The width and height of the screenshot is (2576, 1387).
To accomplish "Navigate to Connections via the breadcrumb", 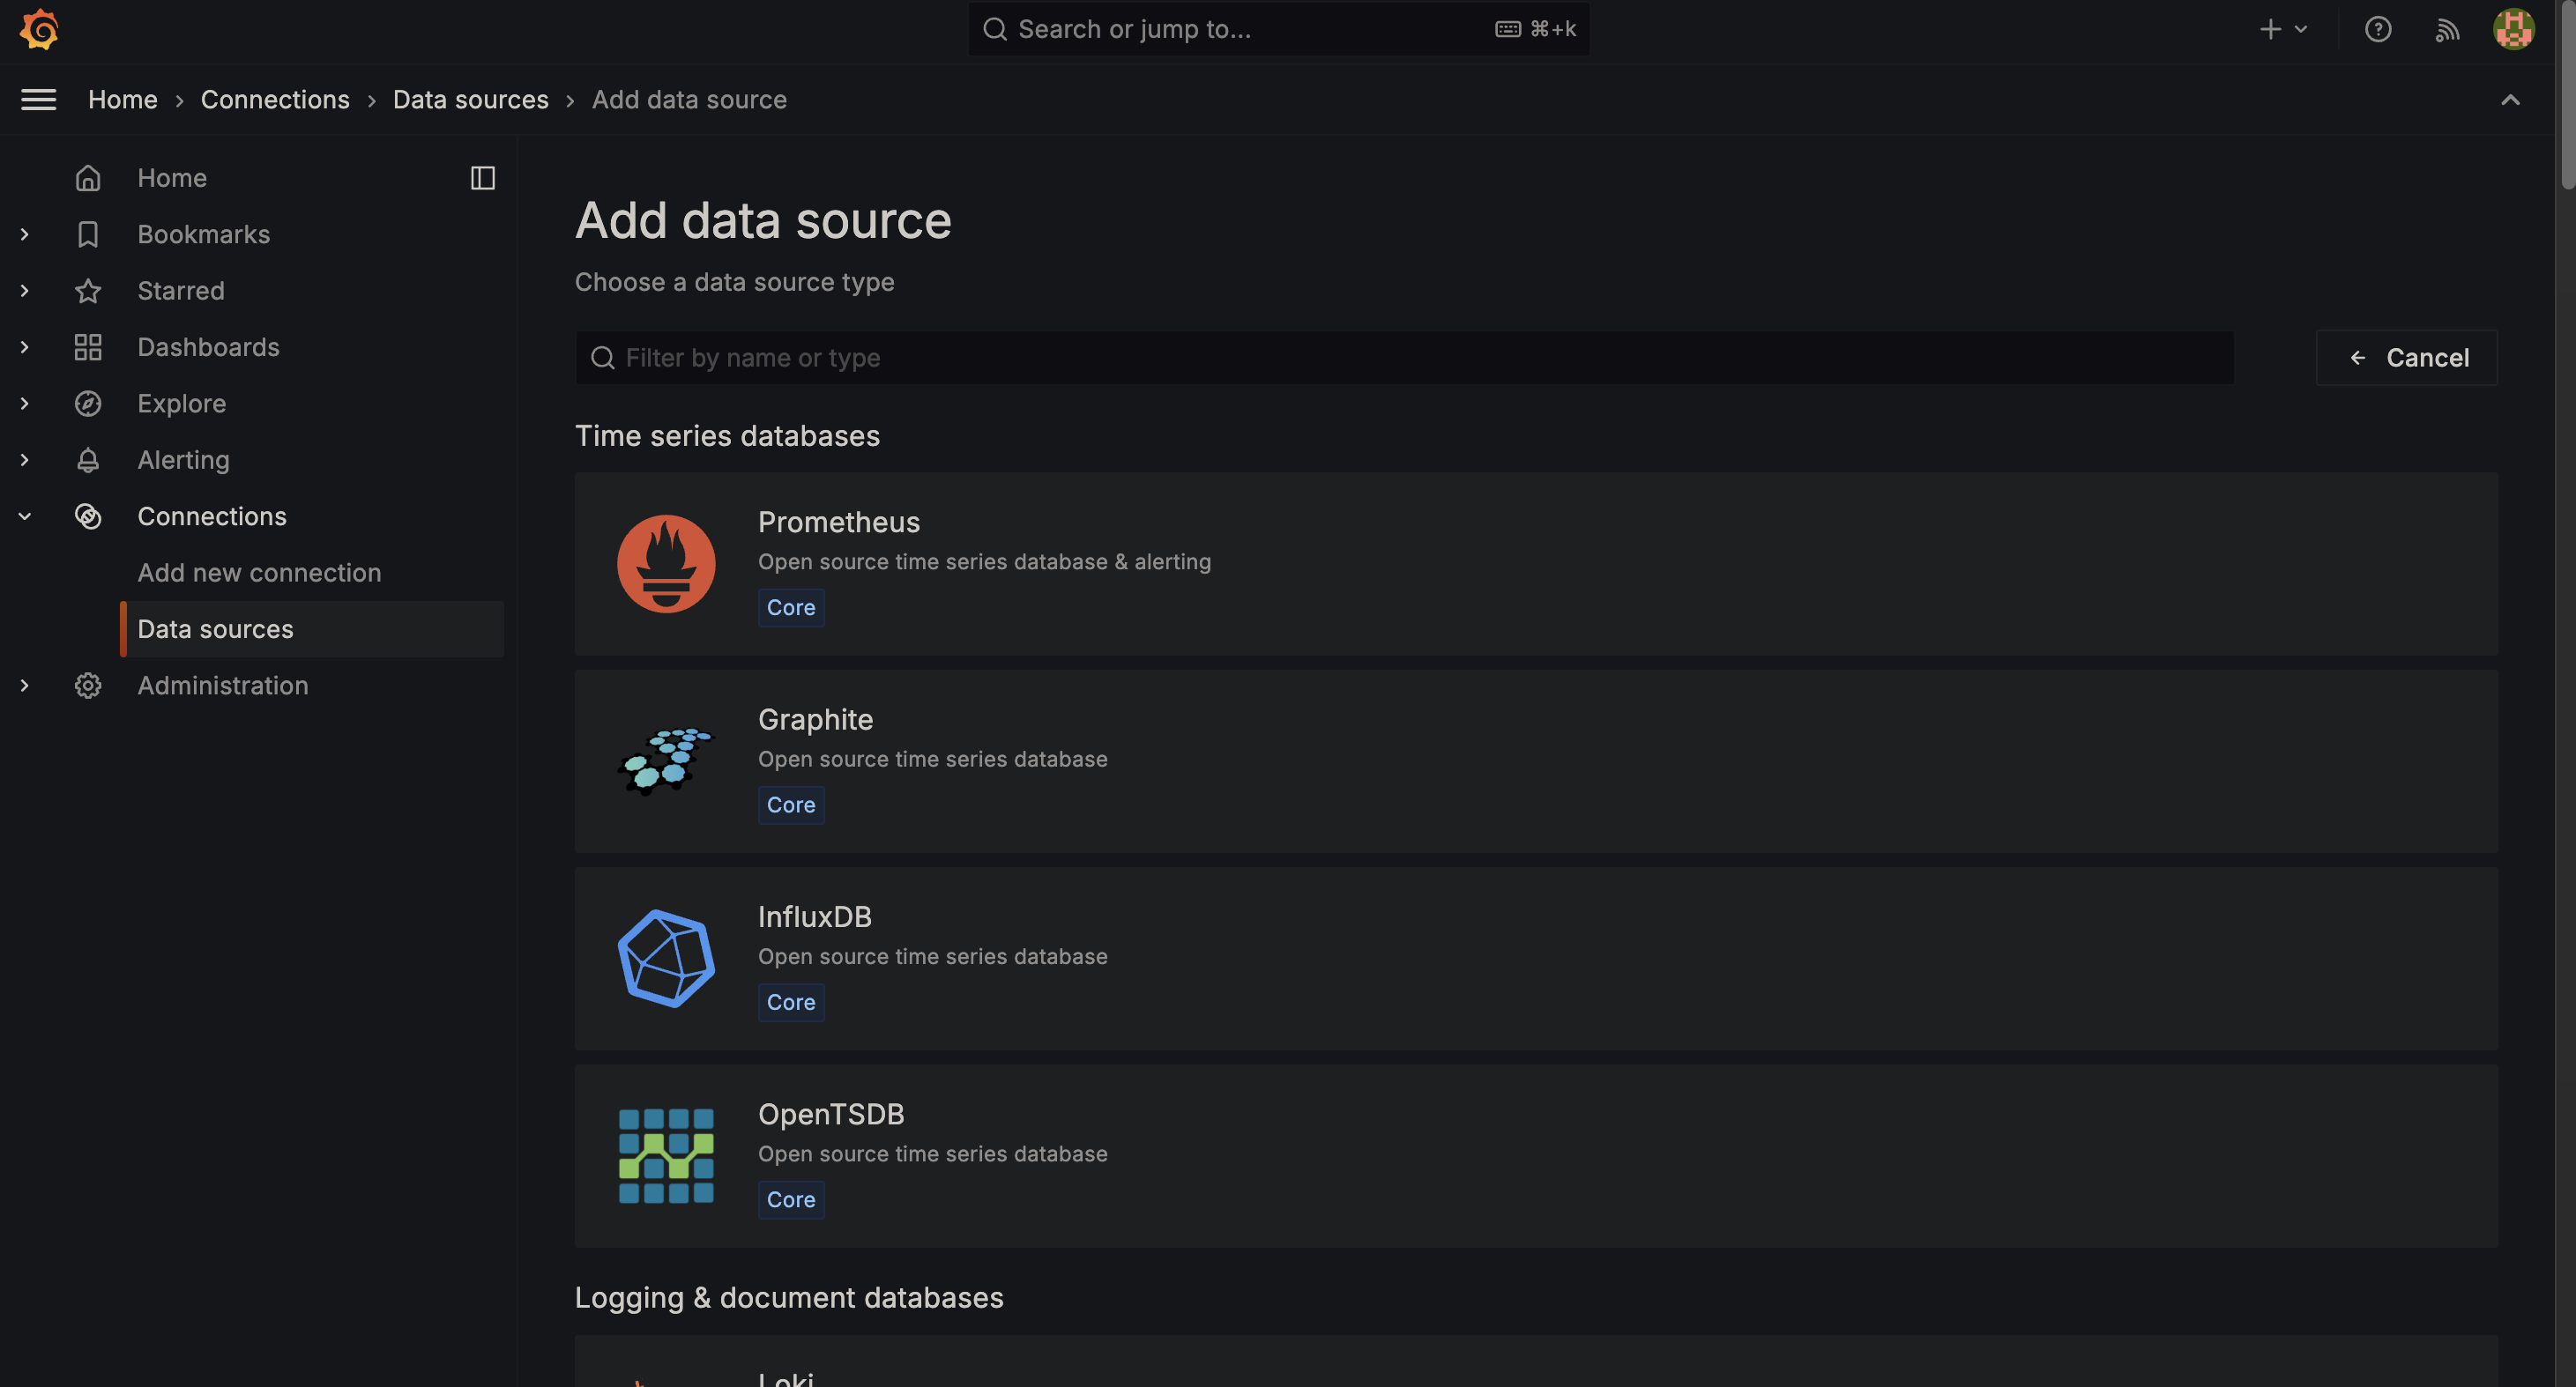I will pyautogui.click(x=275, y=99).
